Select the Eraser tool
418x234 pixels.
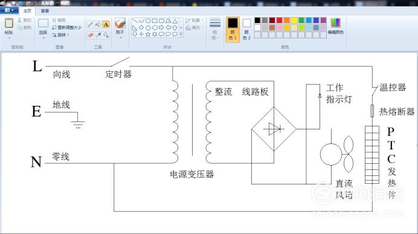point(90,35)
